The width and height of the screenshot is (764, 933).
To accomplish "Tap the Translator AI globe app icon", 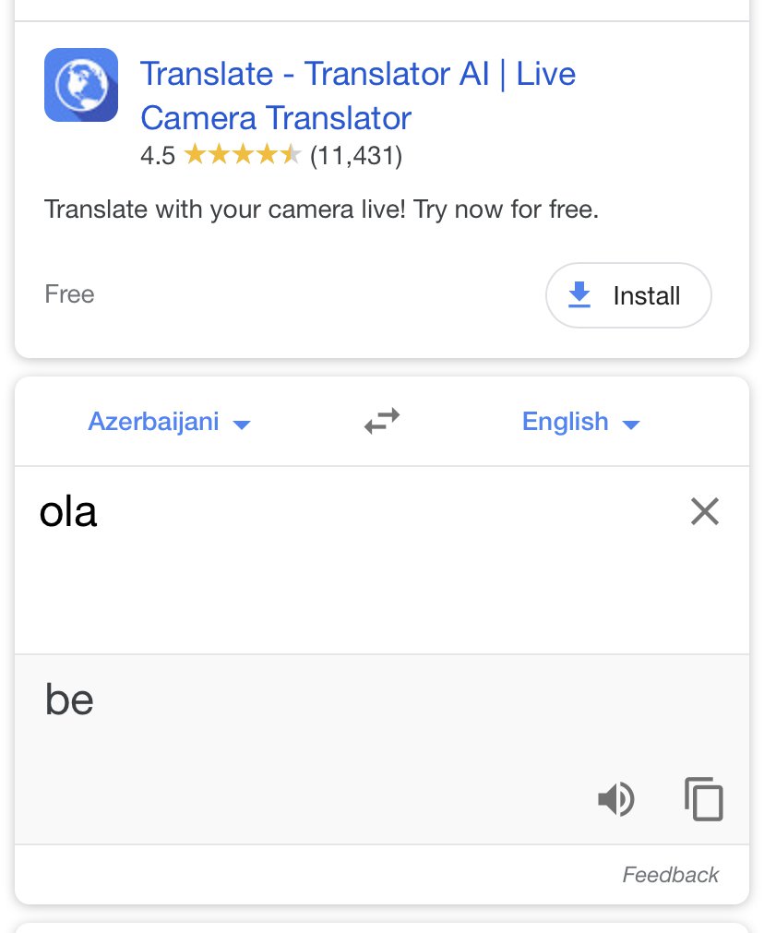I will tap(81, 85).
